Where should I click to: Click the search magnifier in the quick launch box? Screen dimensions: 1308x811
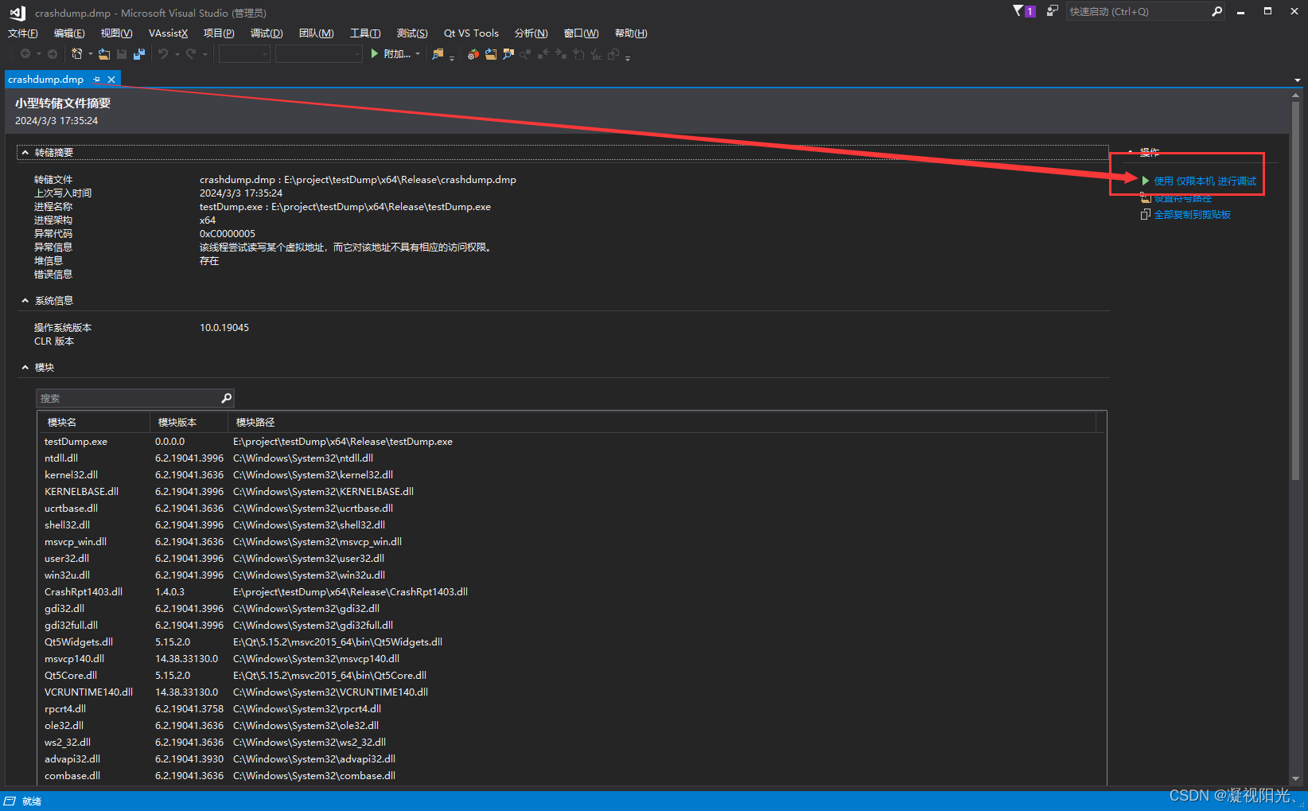[x=1217, y=11]
